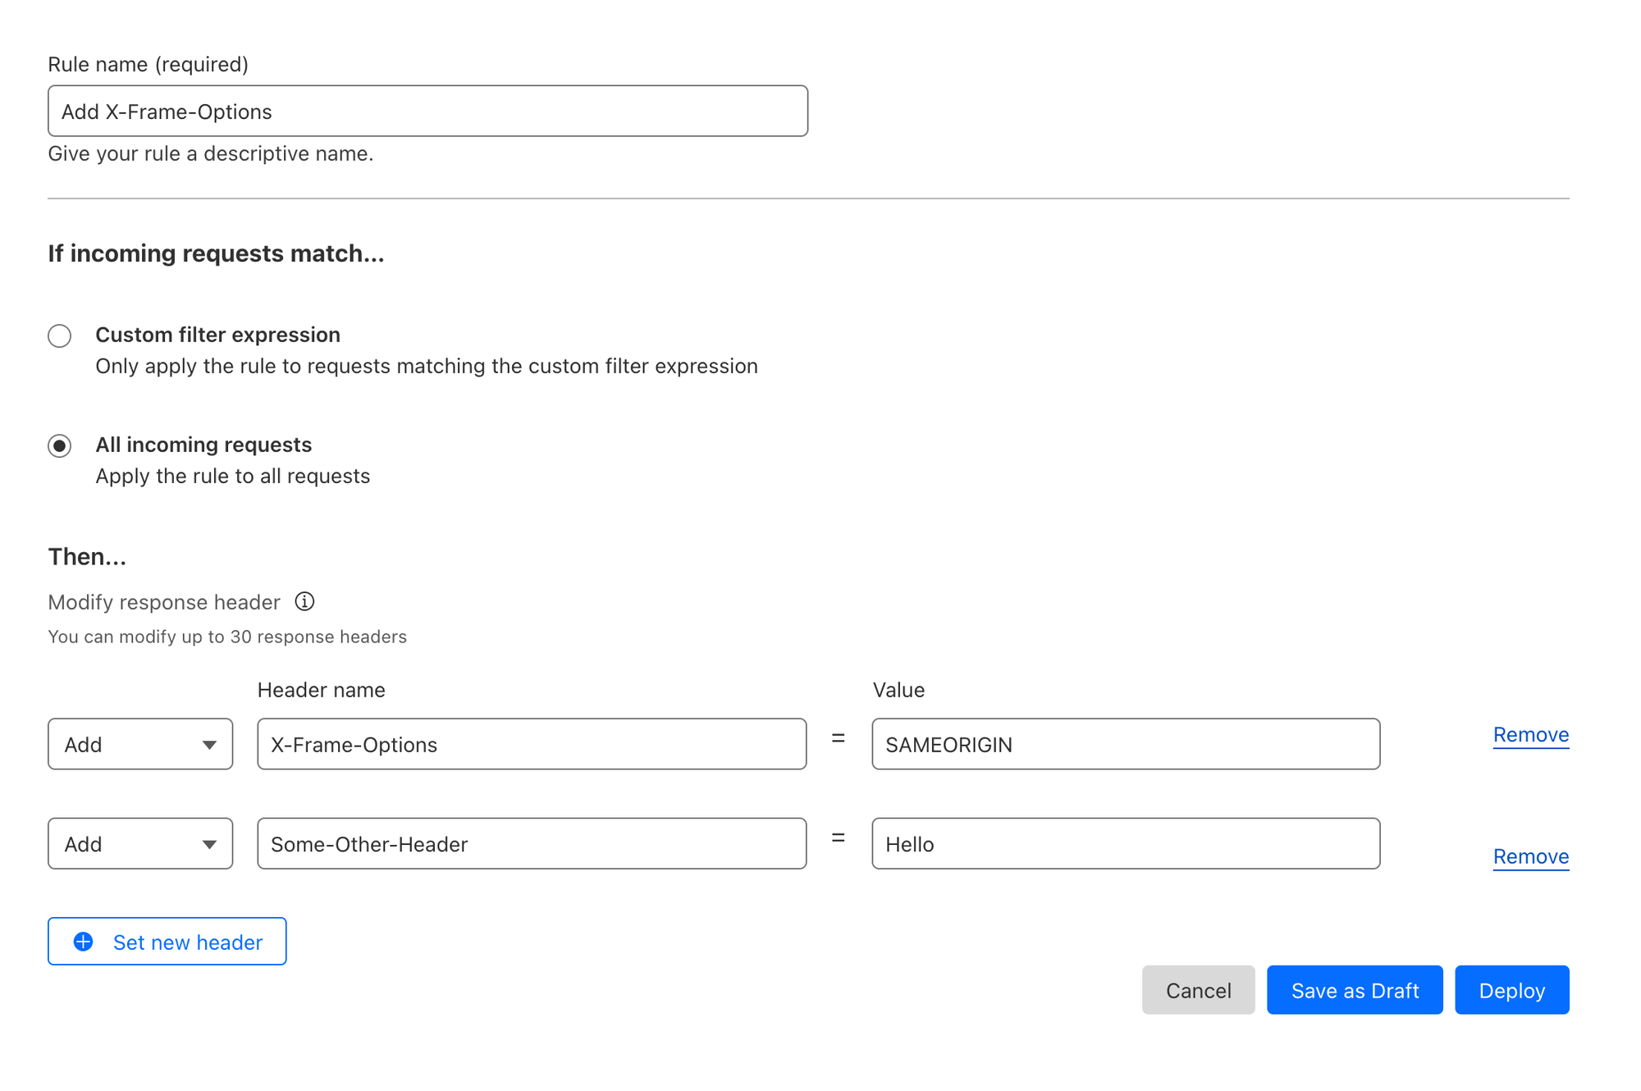Cancel the rule editing
Image resolution: width=1641 pixels, height=1091 pixels.
click(1198, 990)
